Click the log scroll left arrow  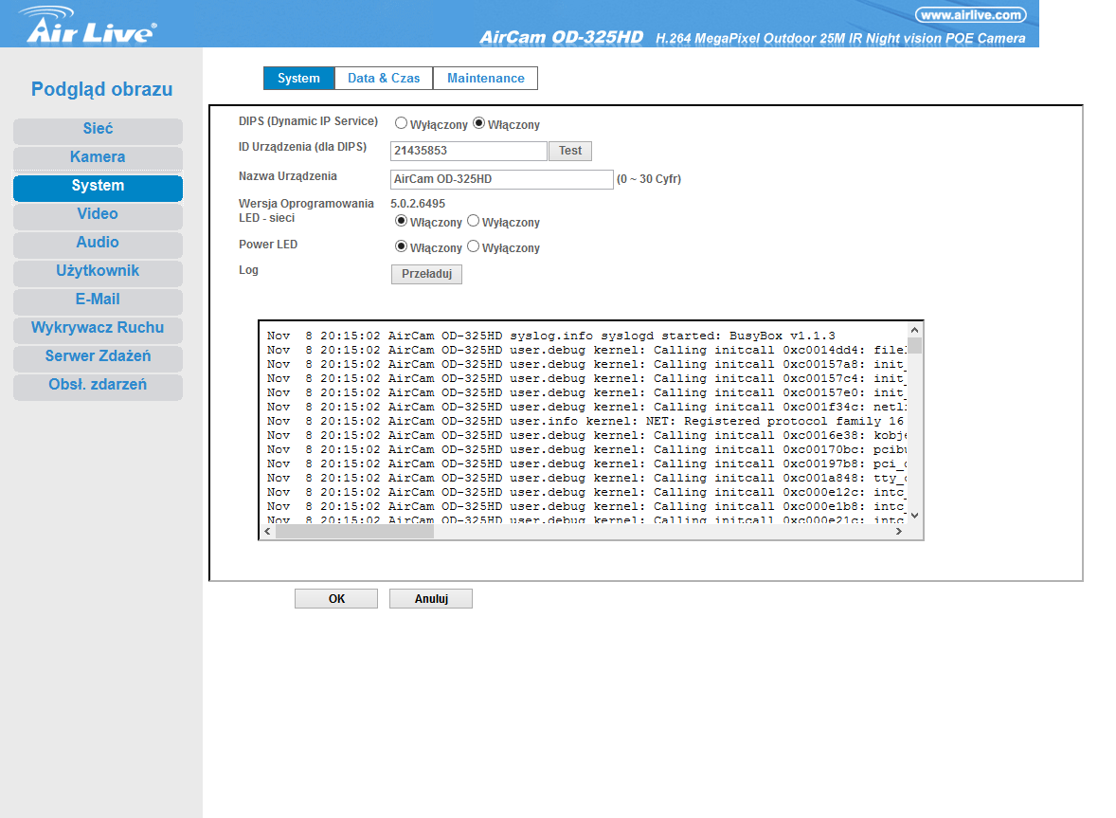tap(267, 531)
